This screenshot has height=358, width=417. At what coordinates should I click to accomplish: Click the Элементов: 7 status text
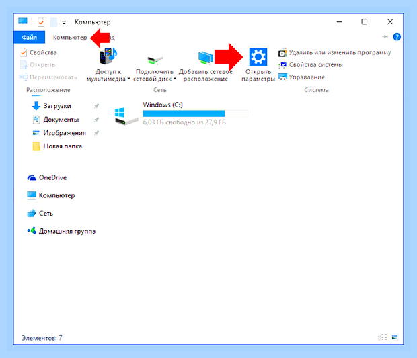(42, 338)
